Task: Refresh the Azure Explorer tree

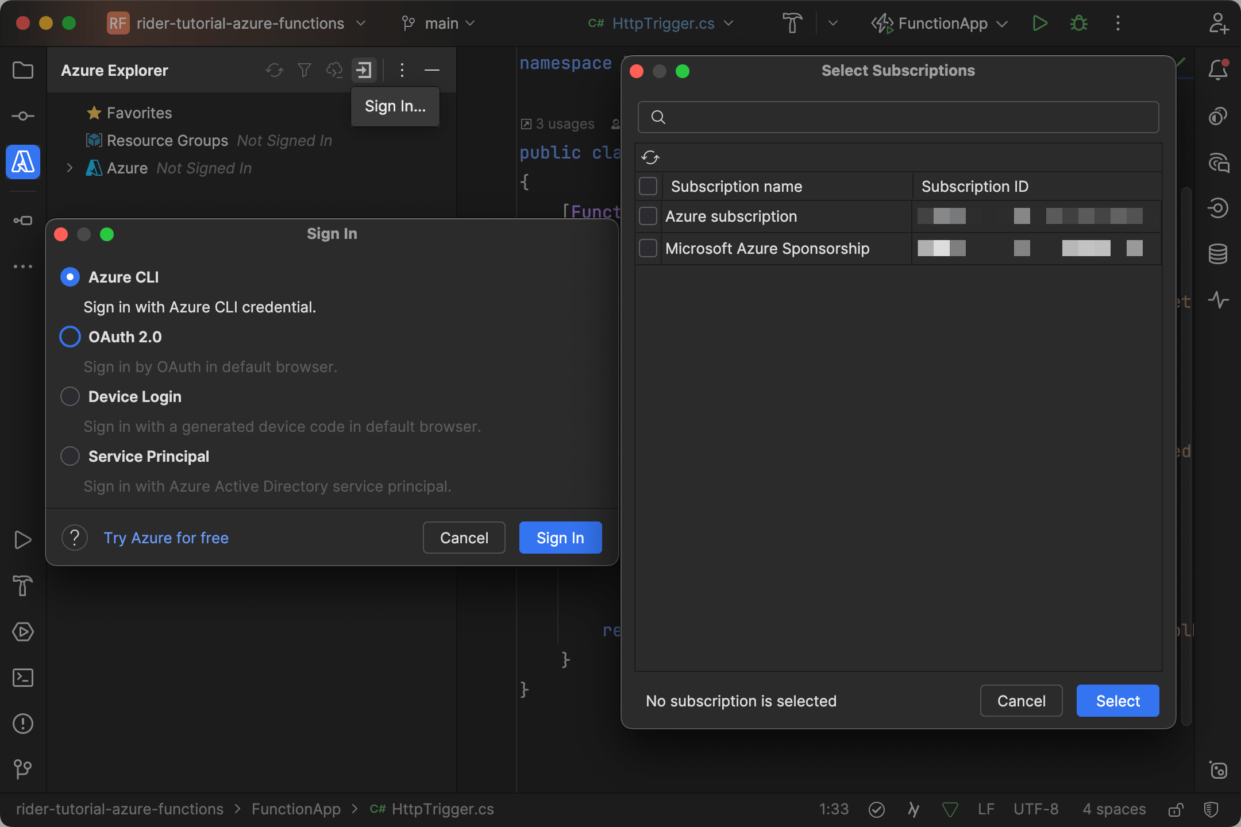Action: pos(275,70)
